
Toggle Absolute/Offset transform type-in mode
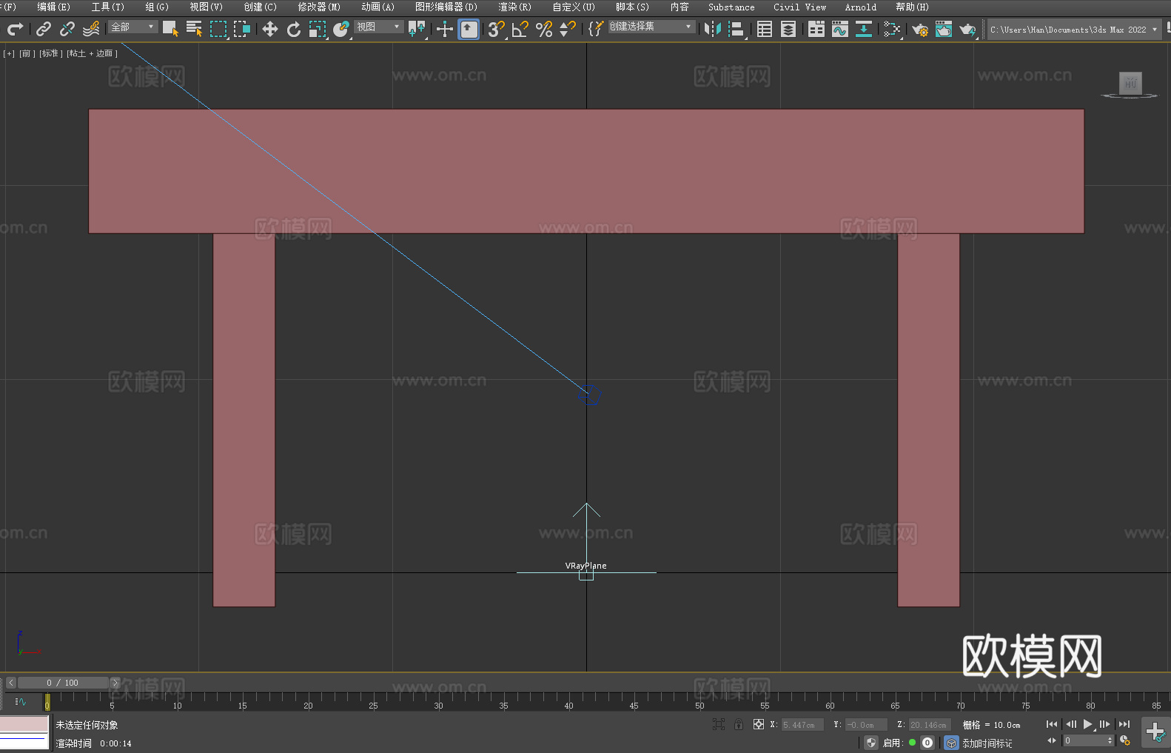(x=759, y=724)
